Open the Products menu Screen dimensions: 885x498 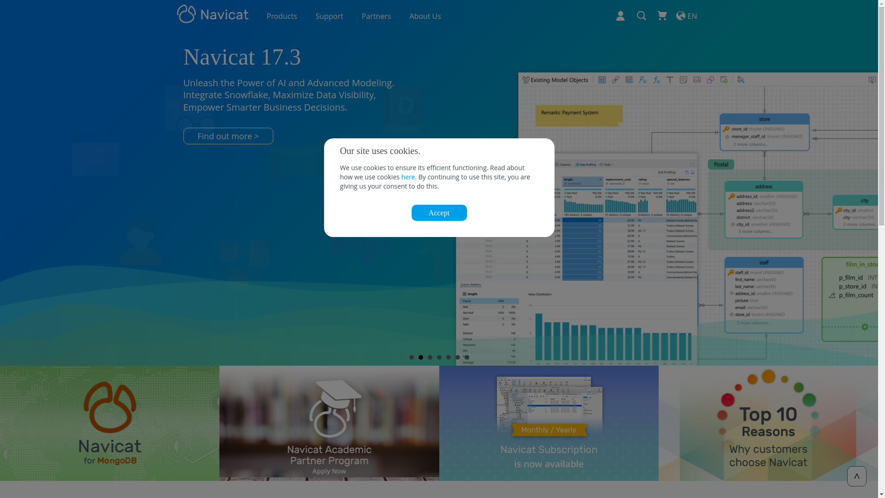[x=282, y=16]
